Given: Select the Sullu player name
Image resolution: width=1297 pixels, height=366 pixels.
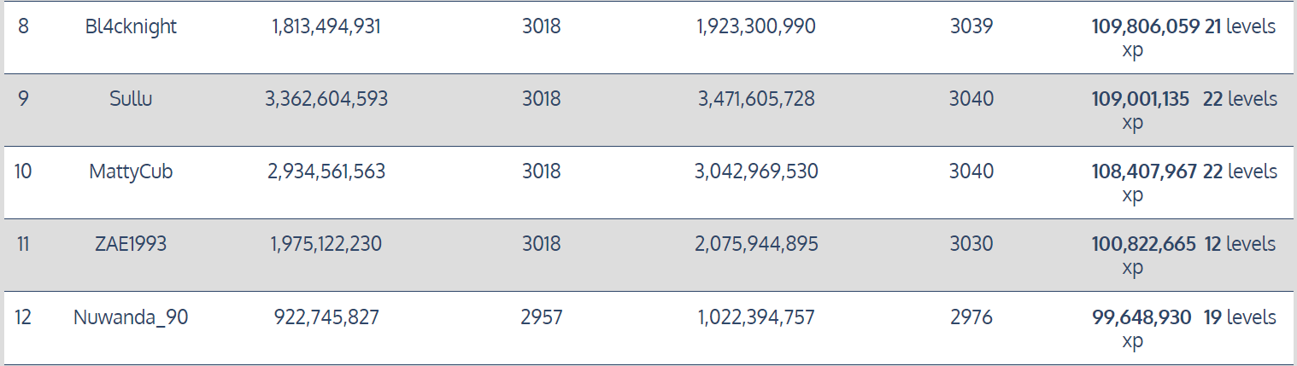Looking at the screenshot, I should [131, 99].
